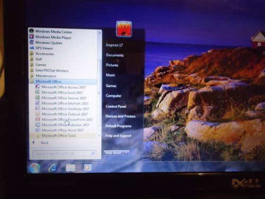Open Windows Explorer folder on taskbar
Viewport: 265px width, 199px height.
[x=70, y=168]
